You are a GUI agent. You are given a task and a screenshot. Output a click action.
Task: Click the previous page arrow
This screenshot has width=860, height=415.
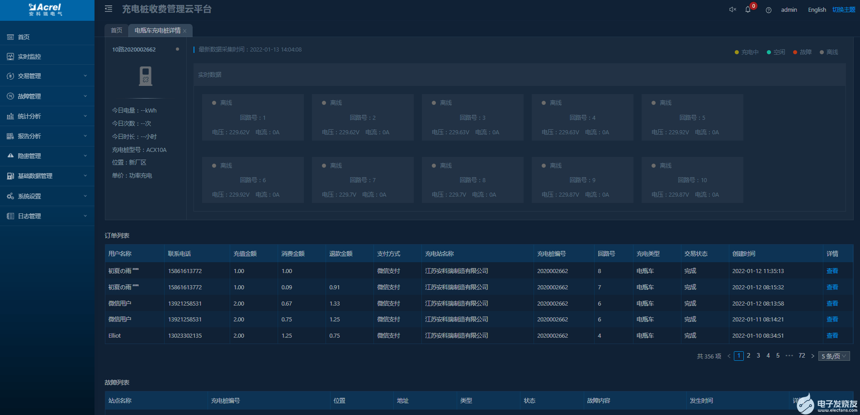click(x=729, y=356)
